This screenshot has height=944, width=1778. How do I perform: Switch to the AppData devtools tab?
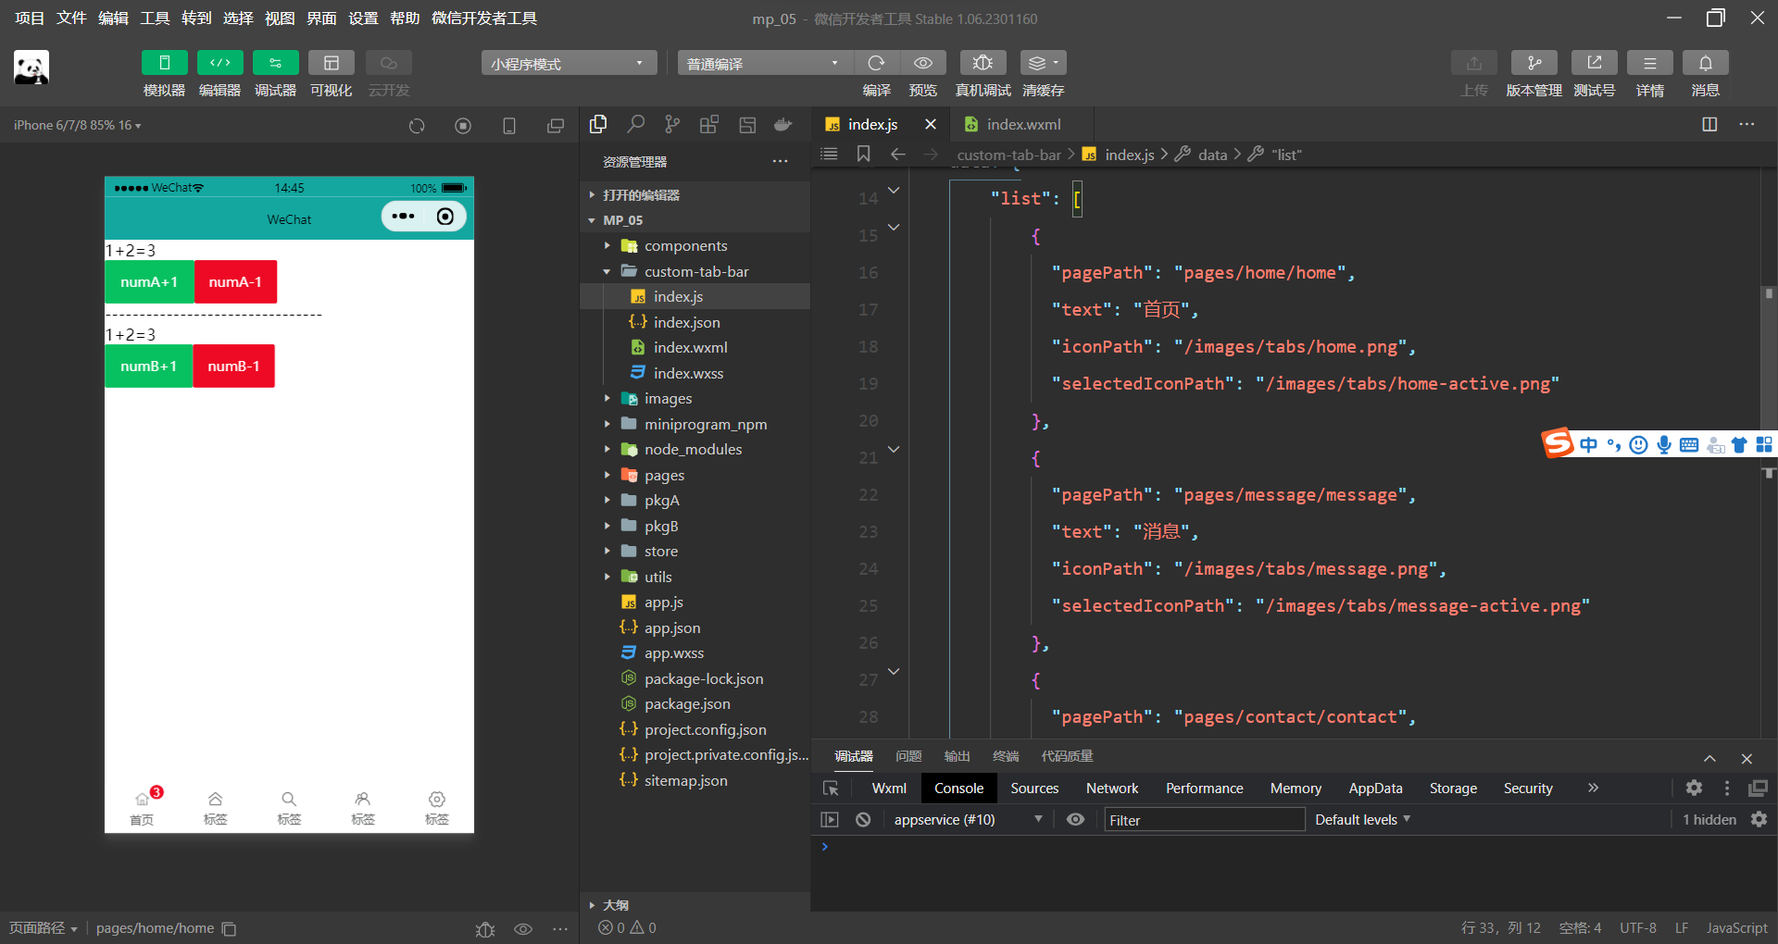1375,788
